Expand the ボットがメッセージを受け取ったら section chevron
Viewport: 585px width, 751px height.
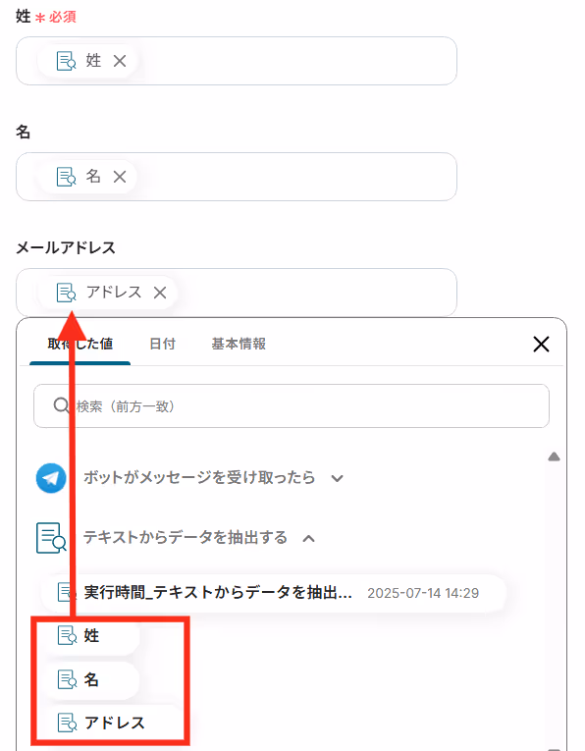pyautogui.click(x=337, y=478)
